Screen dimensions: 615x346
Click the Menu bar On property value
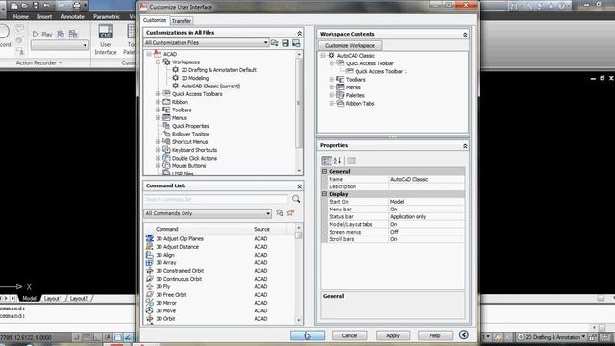[x=427, y=210]
